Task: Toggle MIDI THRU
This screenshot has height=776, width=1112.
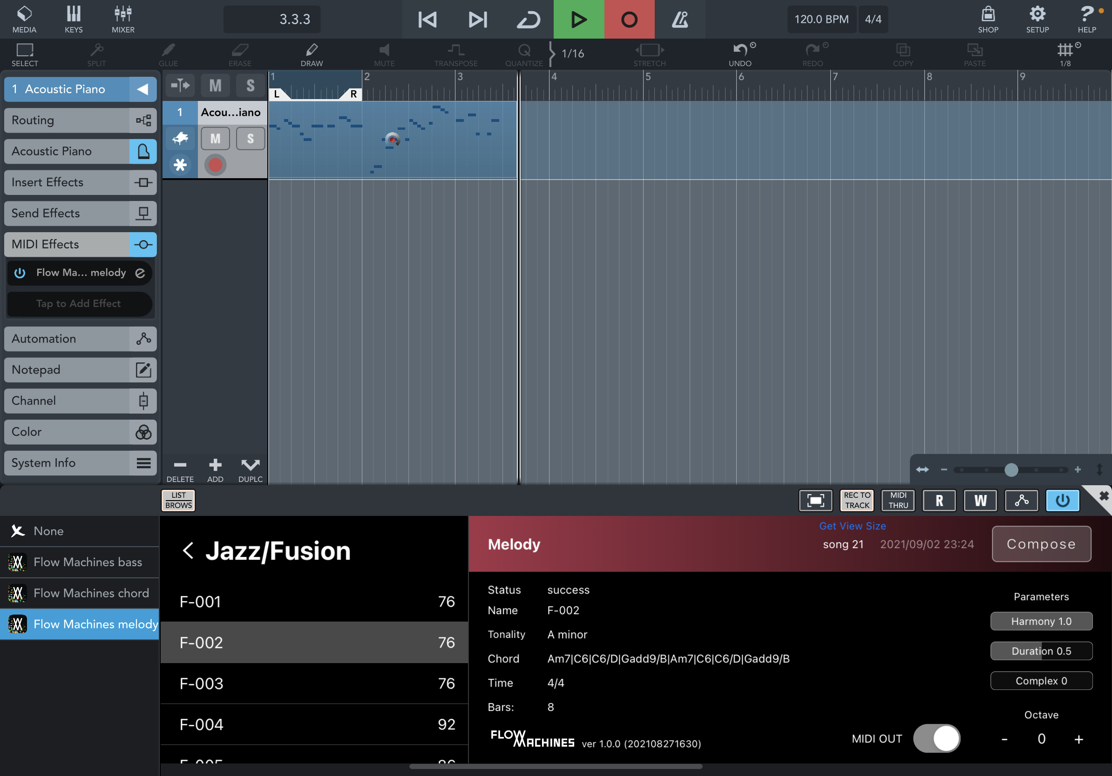Action: tap(898, 500)
